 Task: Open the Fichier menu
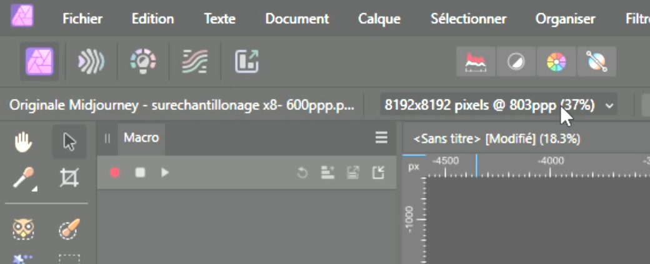(x=82, y=19)
